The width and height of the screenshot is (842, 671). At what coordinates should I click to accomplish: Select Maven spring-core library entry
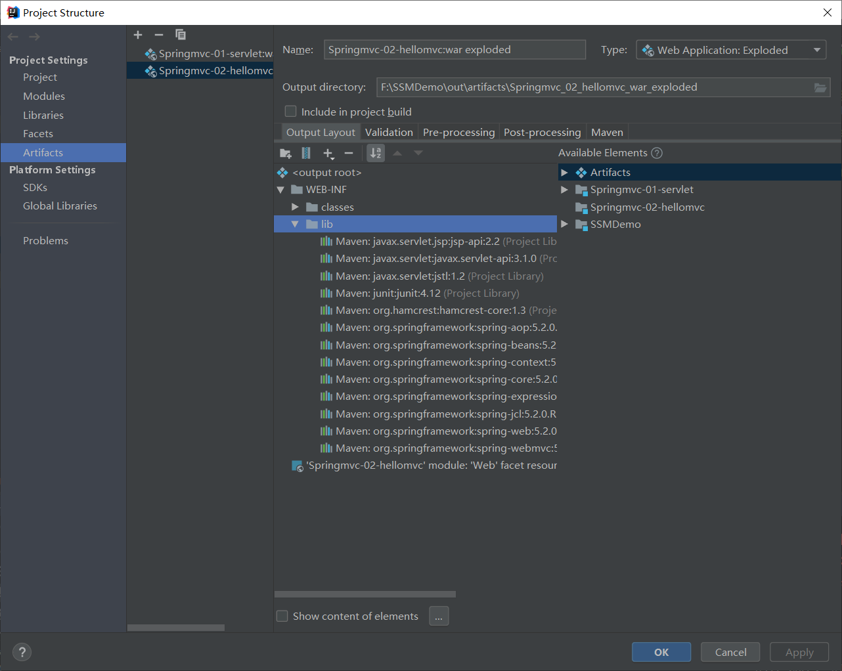(x=438, y=379)
